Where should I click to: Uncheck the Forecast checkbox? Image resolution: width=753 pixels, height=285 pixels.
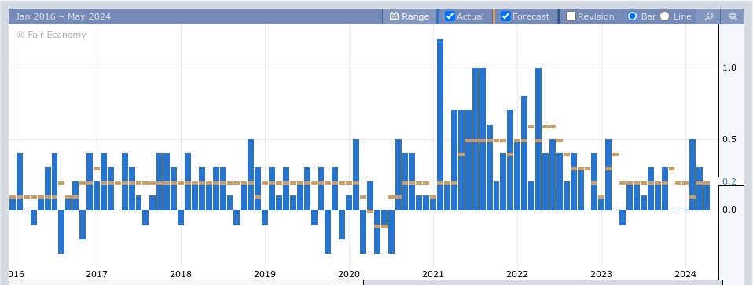click(x=505, y=16)
